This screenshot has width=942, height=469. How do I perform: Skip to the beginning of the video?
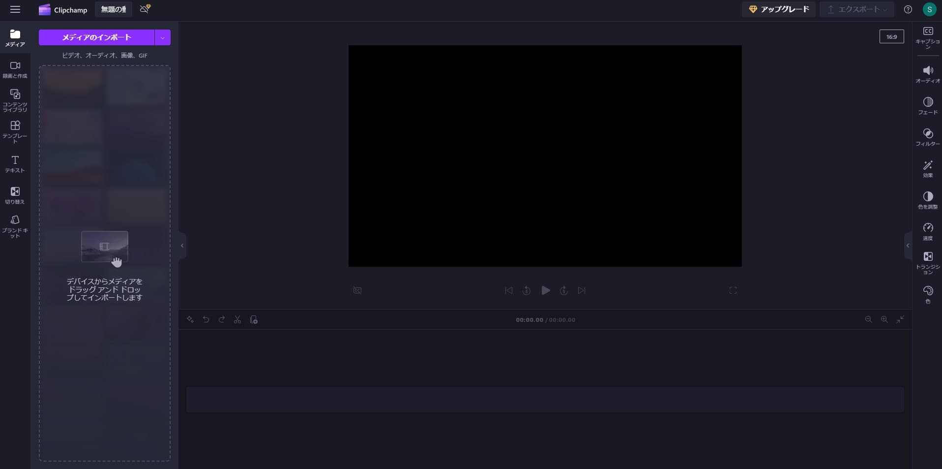click(509, 290)
